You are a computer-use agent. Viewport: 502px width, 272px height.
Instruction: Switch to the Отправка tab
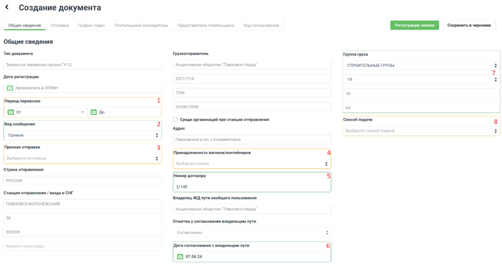point(60,26)
